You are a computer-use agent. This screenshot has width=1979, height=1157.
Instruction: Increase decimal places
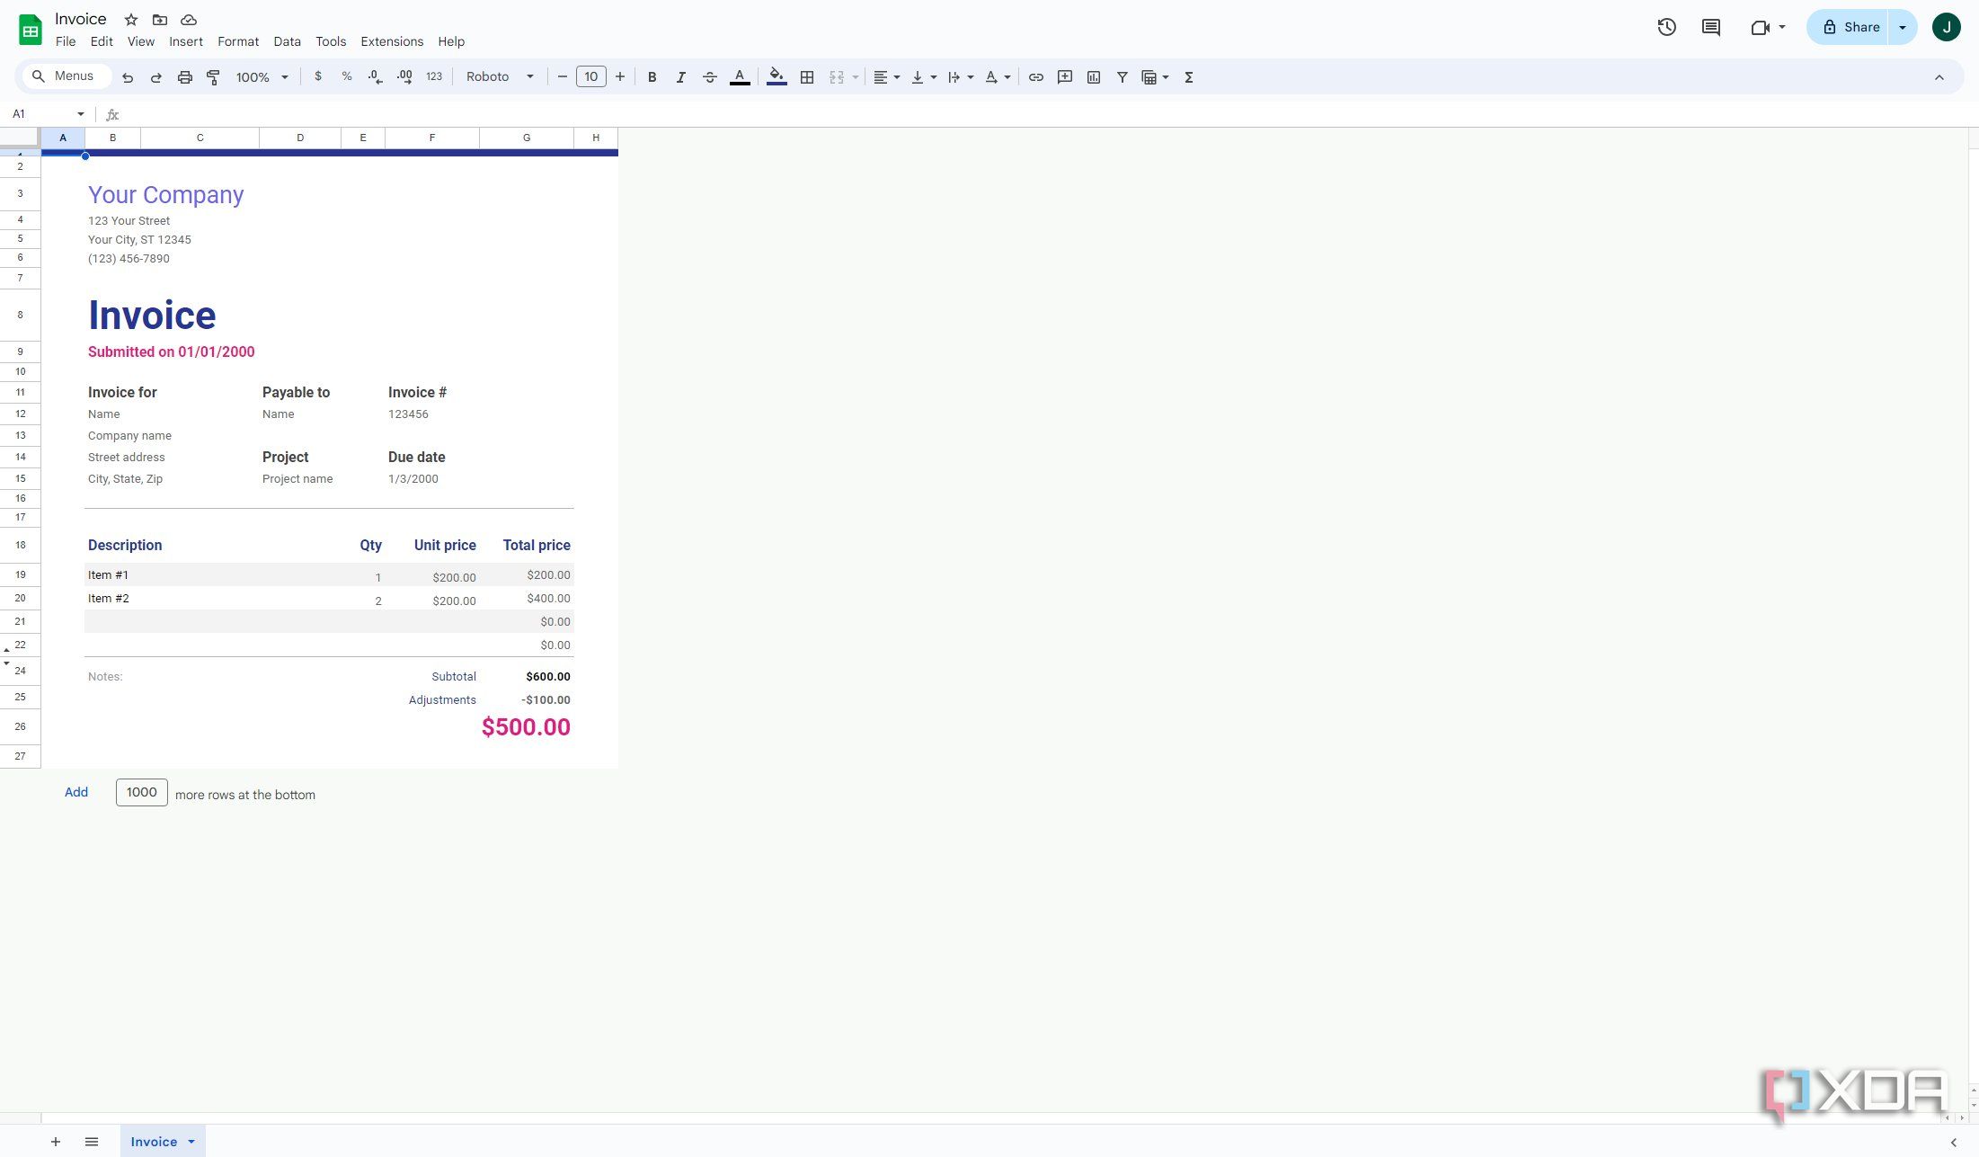[404, 77]
